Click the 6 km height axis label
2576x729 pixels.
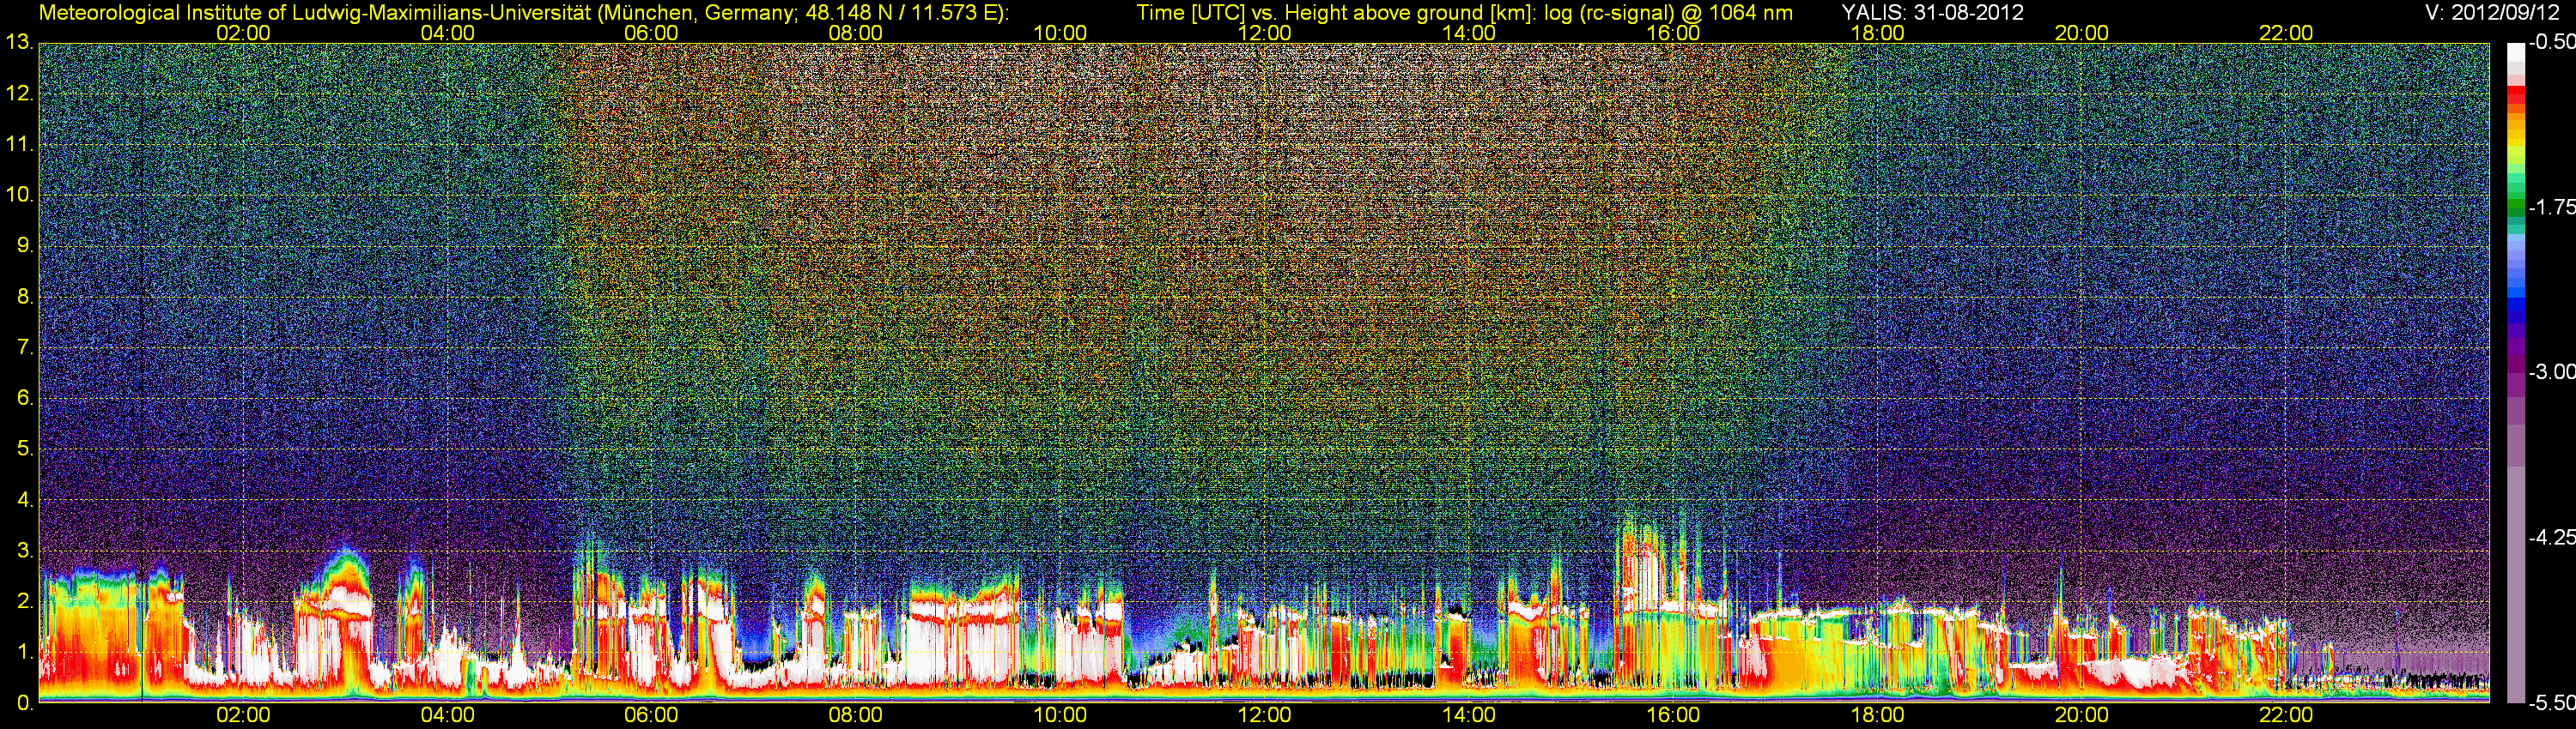24,397
